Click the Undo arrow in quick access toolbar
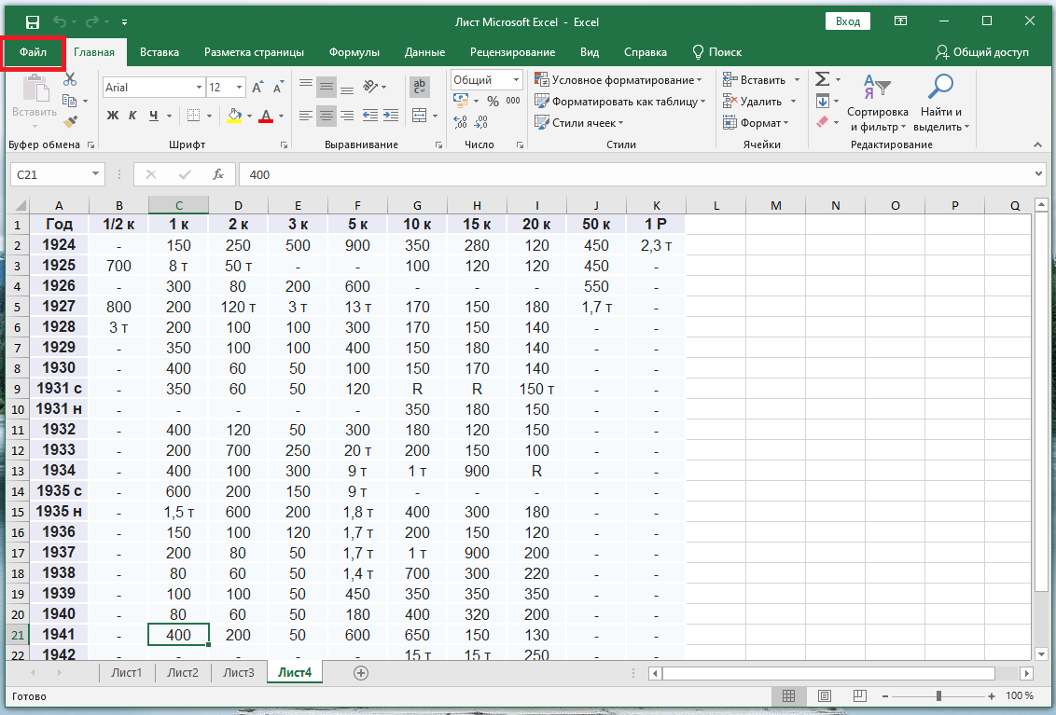 click(60, 22)
